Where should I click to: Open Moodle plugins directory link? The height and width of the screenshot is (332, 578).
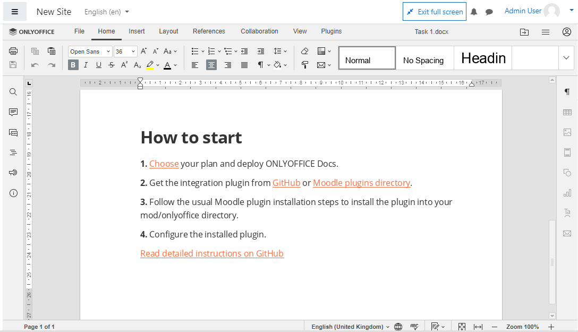362,183
